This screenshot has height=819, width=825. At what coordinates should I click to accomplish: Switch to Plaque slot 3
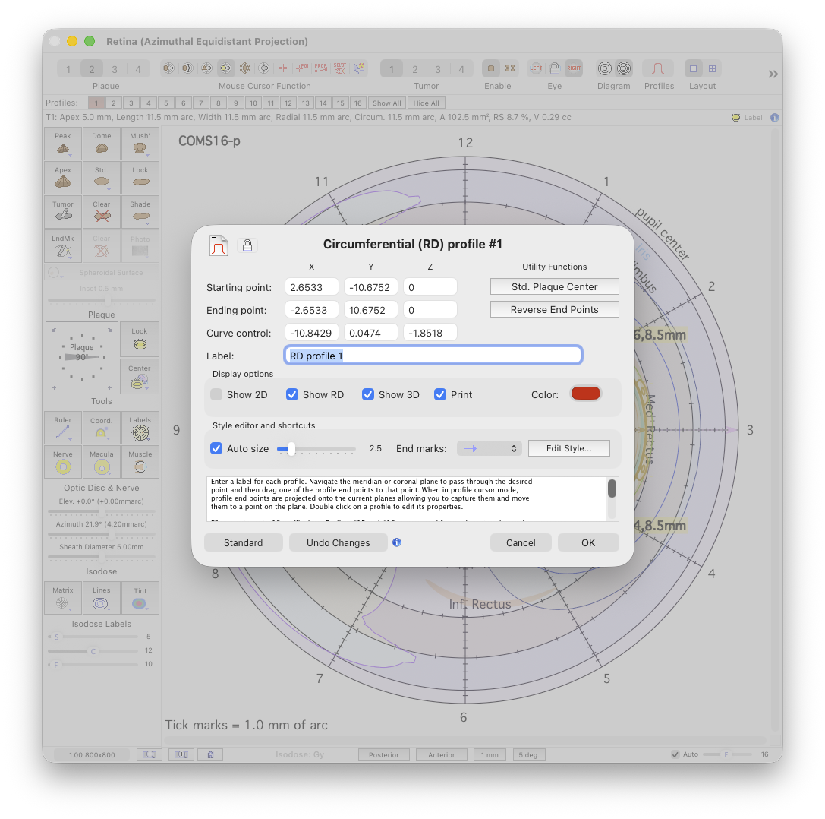click(115, 69)
